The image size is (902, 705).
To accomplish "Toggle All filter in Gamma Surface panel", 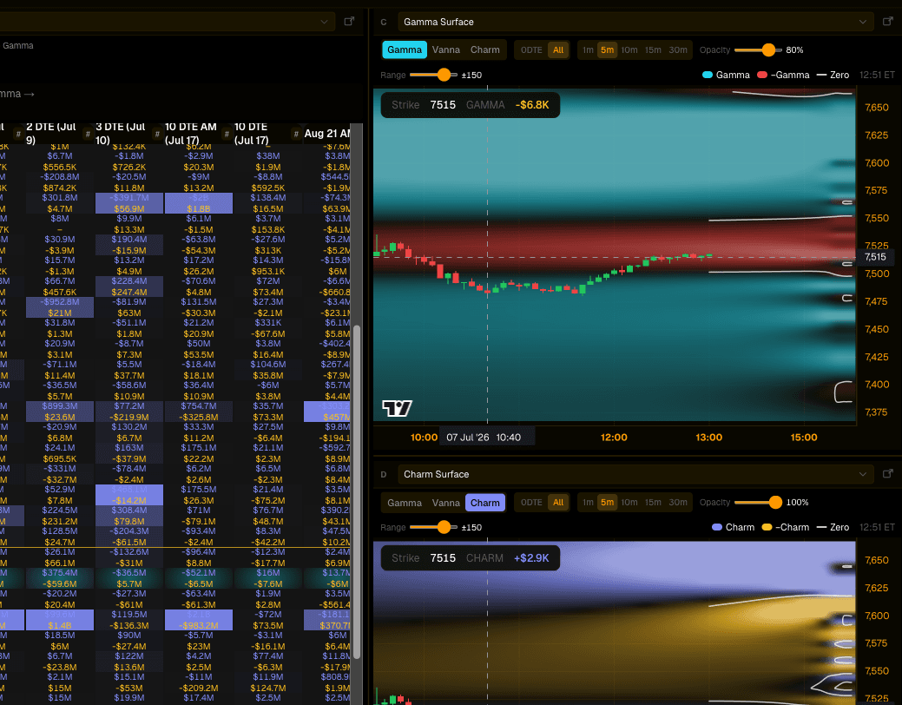I will tap(558, 50).
